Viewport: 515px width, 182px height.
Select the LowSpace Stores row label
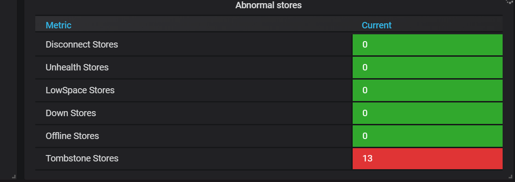pos(80,91)
